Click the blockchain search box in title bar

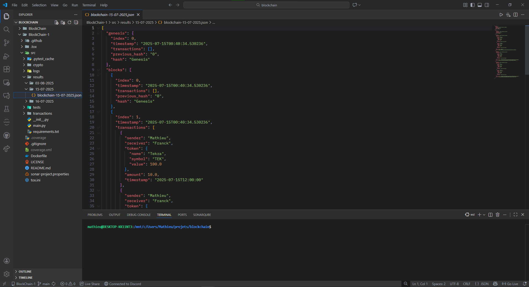tap(266, 5)
